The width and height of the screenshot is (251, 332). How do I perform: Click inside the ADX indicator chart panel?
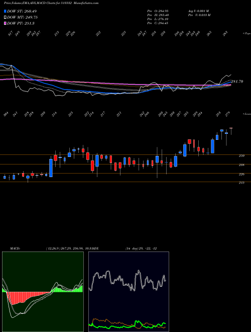point(129,292)
